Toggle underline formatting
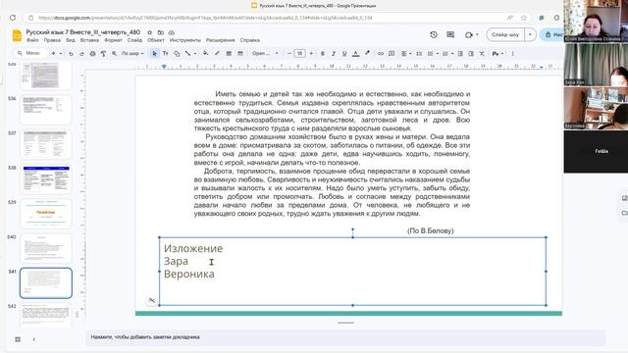The height and width of the screenshot is (353, 628). (x=344, y=54)
